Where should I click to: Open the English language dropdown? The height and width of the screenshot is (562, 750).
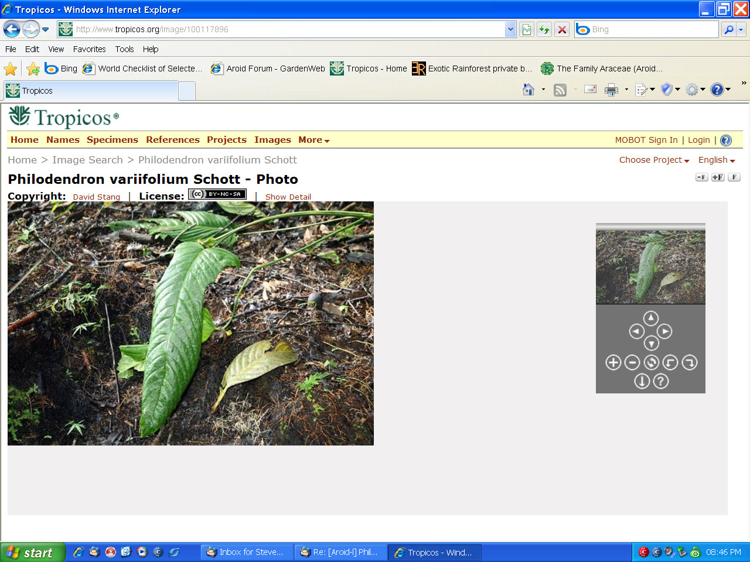716,160
